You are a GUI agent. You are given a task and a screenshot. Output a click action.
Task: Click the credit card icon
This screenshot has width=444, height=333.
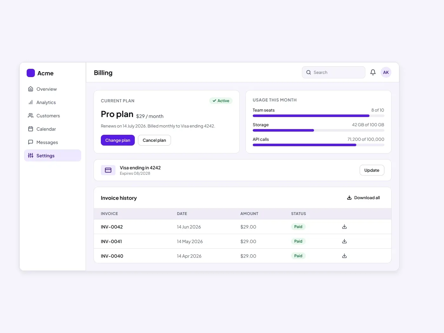tap(108, 170)
